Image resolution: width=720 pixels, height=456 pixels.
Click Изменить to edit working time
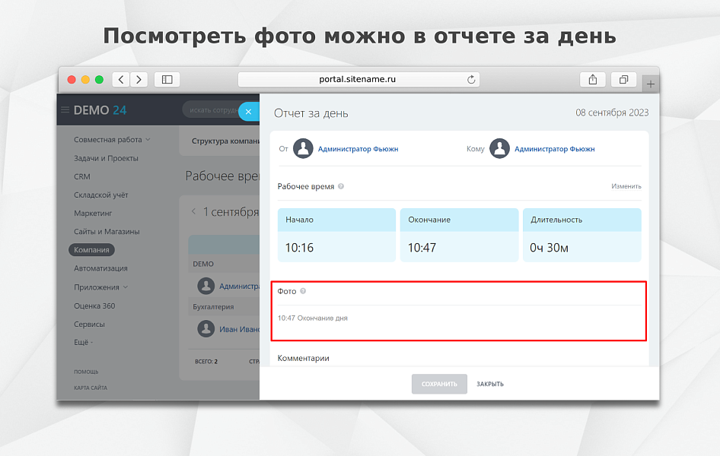[x=626, y=186]
